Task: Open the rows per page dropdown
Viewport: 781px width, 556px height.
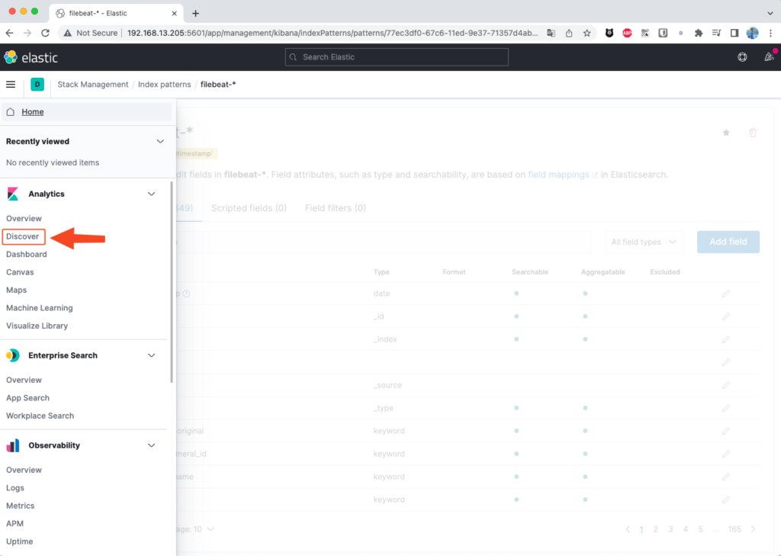Action: (197, 529)
